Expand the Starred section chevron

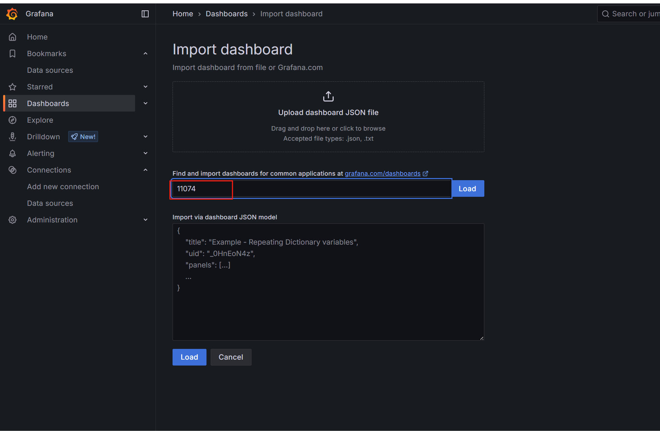146,87
